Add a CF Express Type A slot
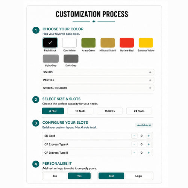This screenshot has height=188, width=188. click(x=149, y=144)
